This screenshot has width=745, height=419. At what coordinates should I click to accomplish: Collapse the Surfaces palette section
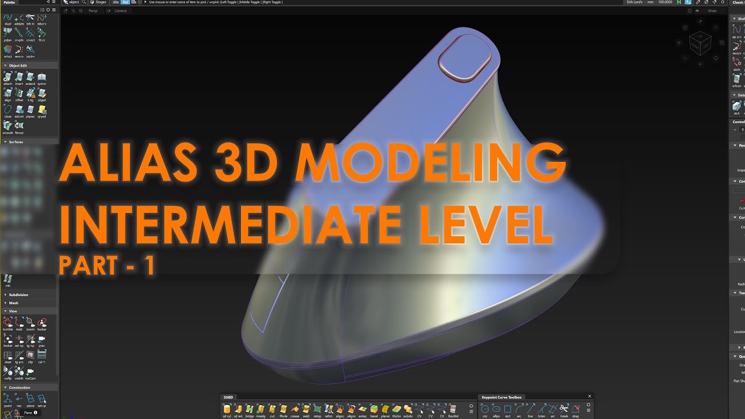click(5, 142)
